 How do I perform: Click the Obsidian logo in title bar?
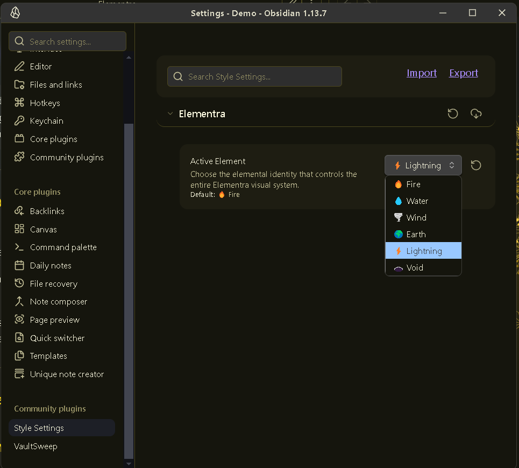point(15,12)
